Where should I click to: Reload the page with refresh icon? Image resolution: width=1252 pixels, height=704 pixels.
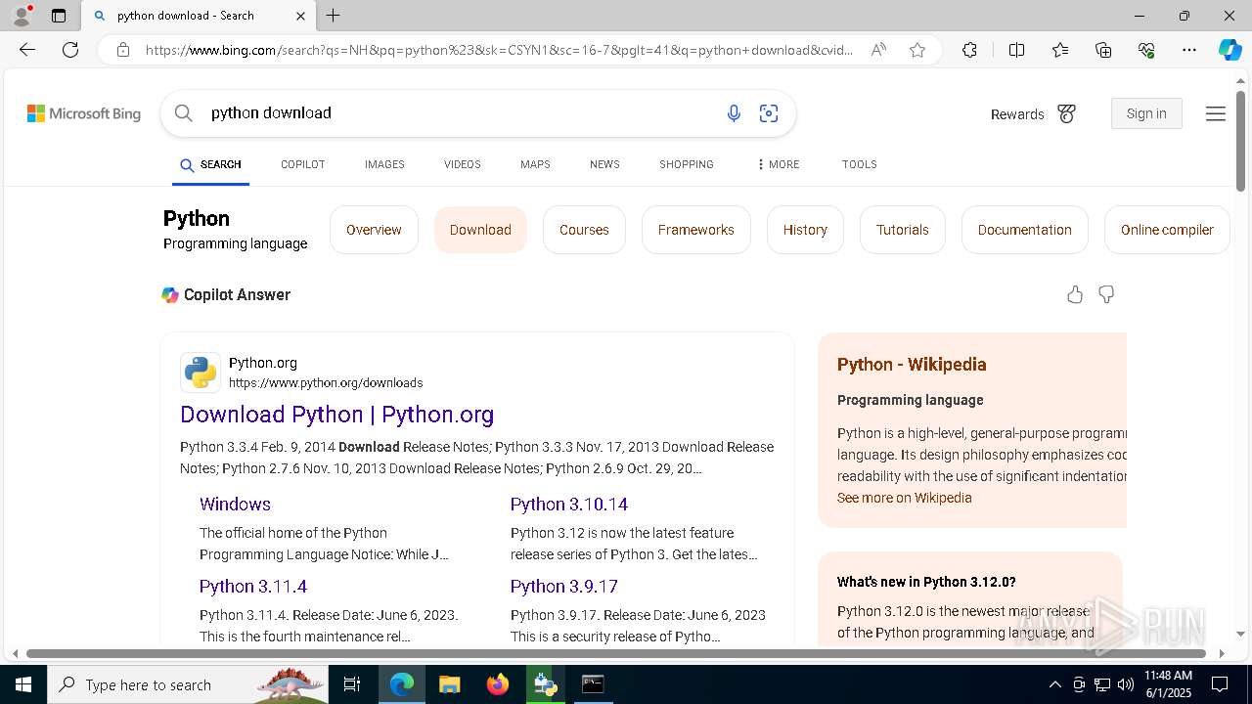[x=70, y=50]
